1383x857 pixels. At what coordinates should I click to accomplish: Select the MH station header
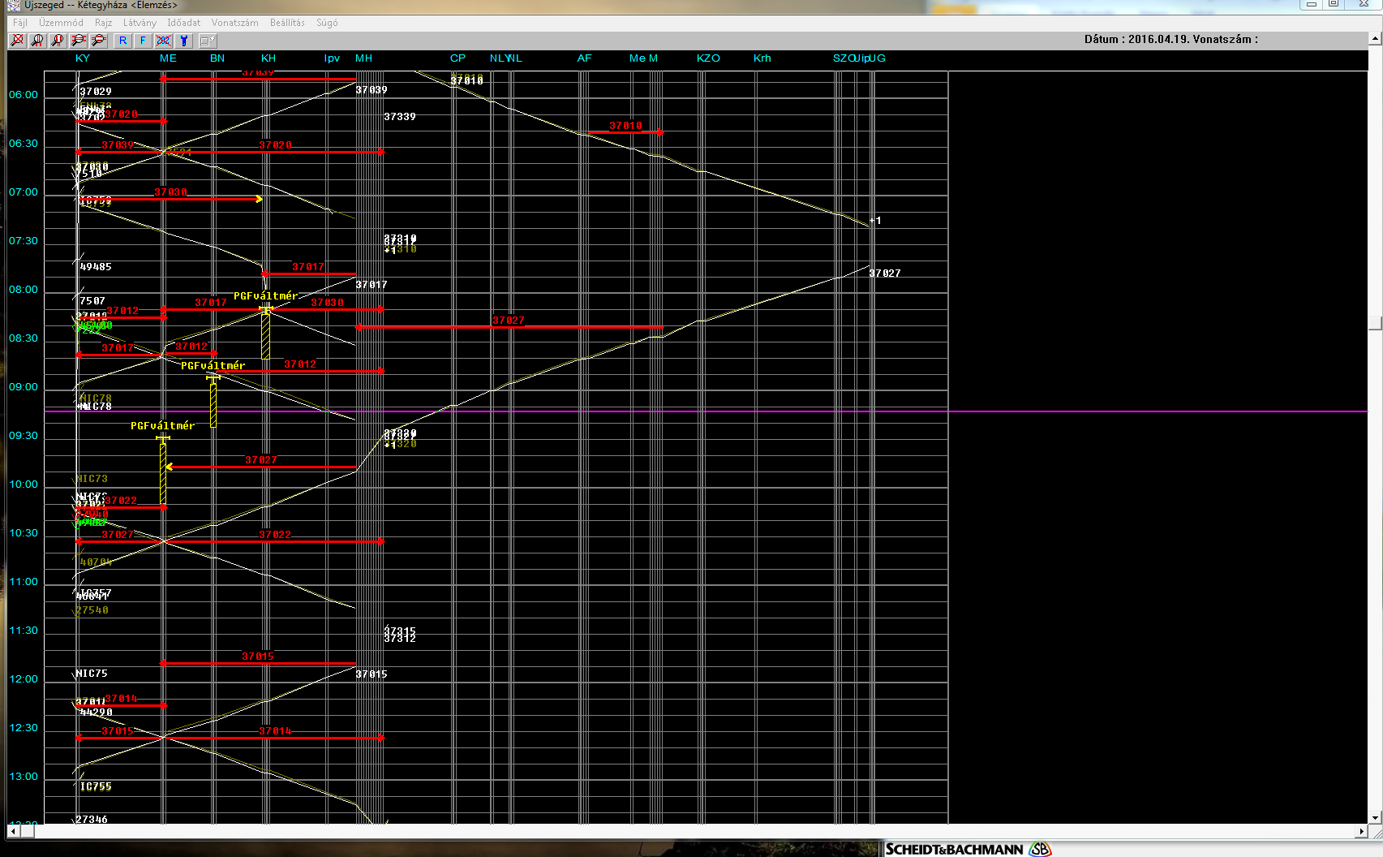coord(363,58)
